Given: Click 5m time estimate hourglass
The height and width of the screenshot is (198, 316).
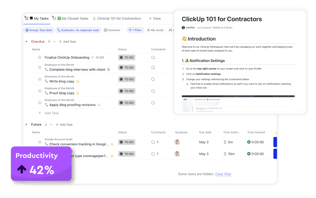Looking at the screenshot, I should click(225, 142).
